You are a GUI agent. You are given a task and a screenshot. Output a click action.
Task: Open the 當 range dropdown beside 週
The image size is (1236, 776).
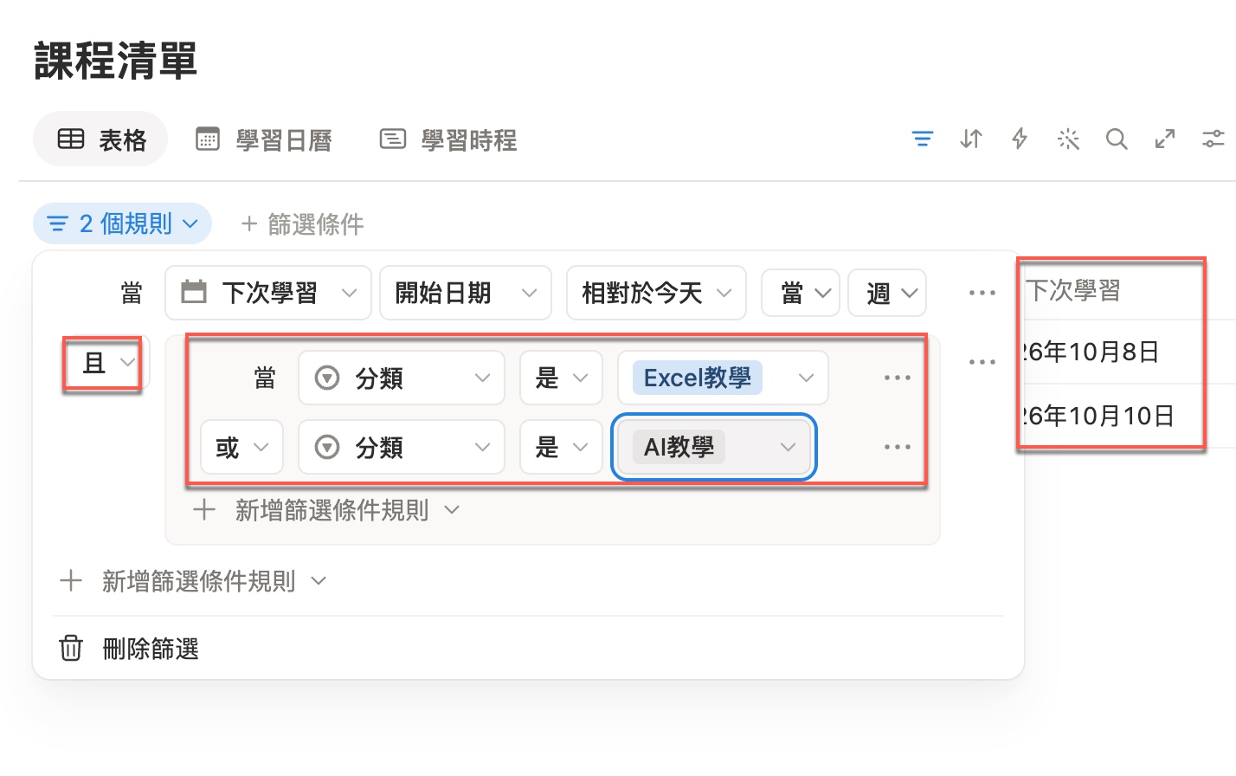(801, 293)
